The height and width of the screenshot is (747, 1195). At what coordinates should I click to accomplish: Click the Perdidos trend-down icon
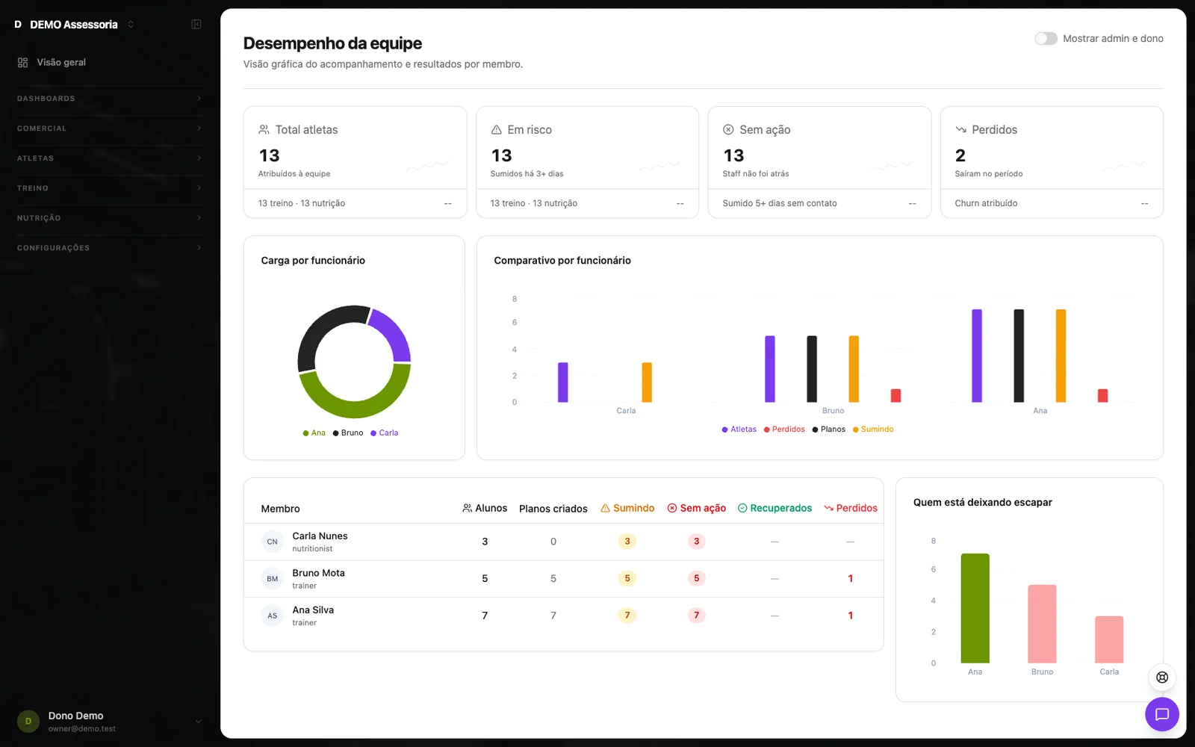[961, 130]
